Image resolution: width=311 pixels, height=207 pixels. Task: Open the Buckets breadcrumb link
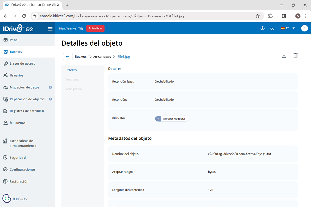81,57
